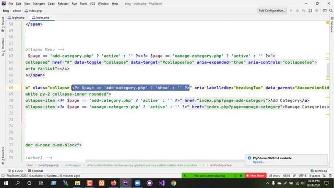This screenshot has width=334, height=188.
Task: Change the UTF-8 file encoding
Action: [x=302, y=176]
